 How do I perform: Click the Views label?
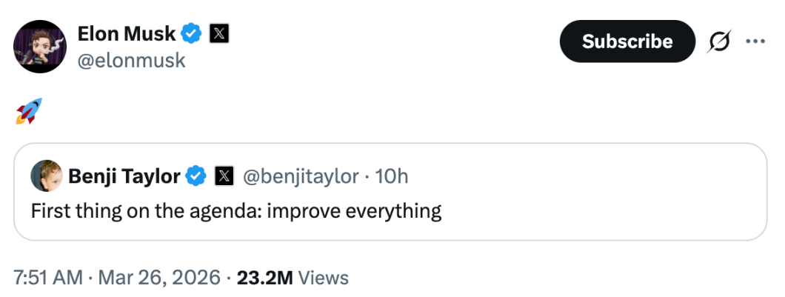pyautogui.click(x=324, y=278)
